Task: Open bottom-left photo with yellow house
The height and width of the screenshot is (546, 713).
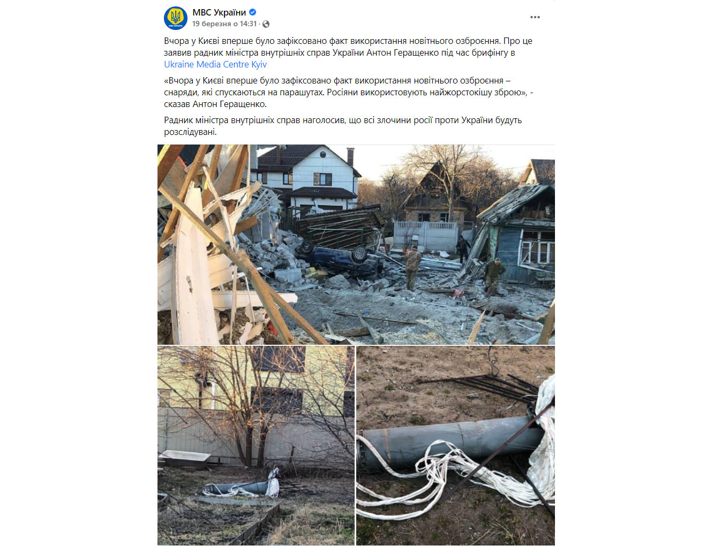Action: (x=256, y=445)
